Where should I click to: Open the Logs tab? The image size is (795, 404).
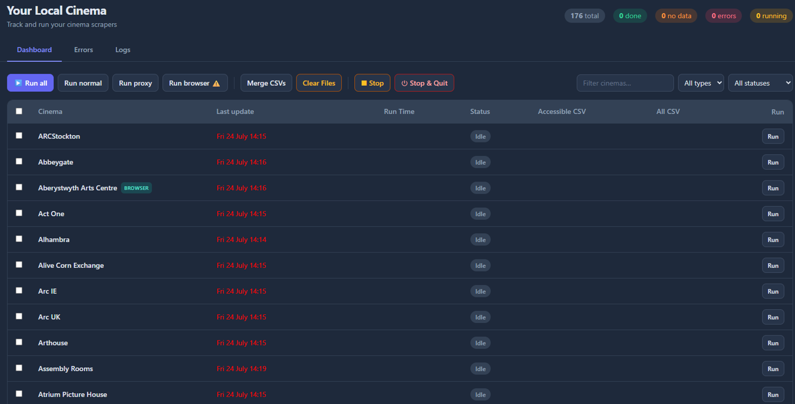click(123, 50)
